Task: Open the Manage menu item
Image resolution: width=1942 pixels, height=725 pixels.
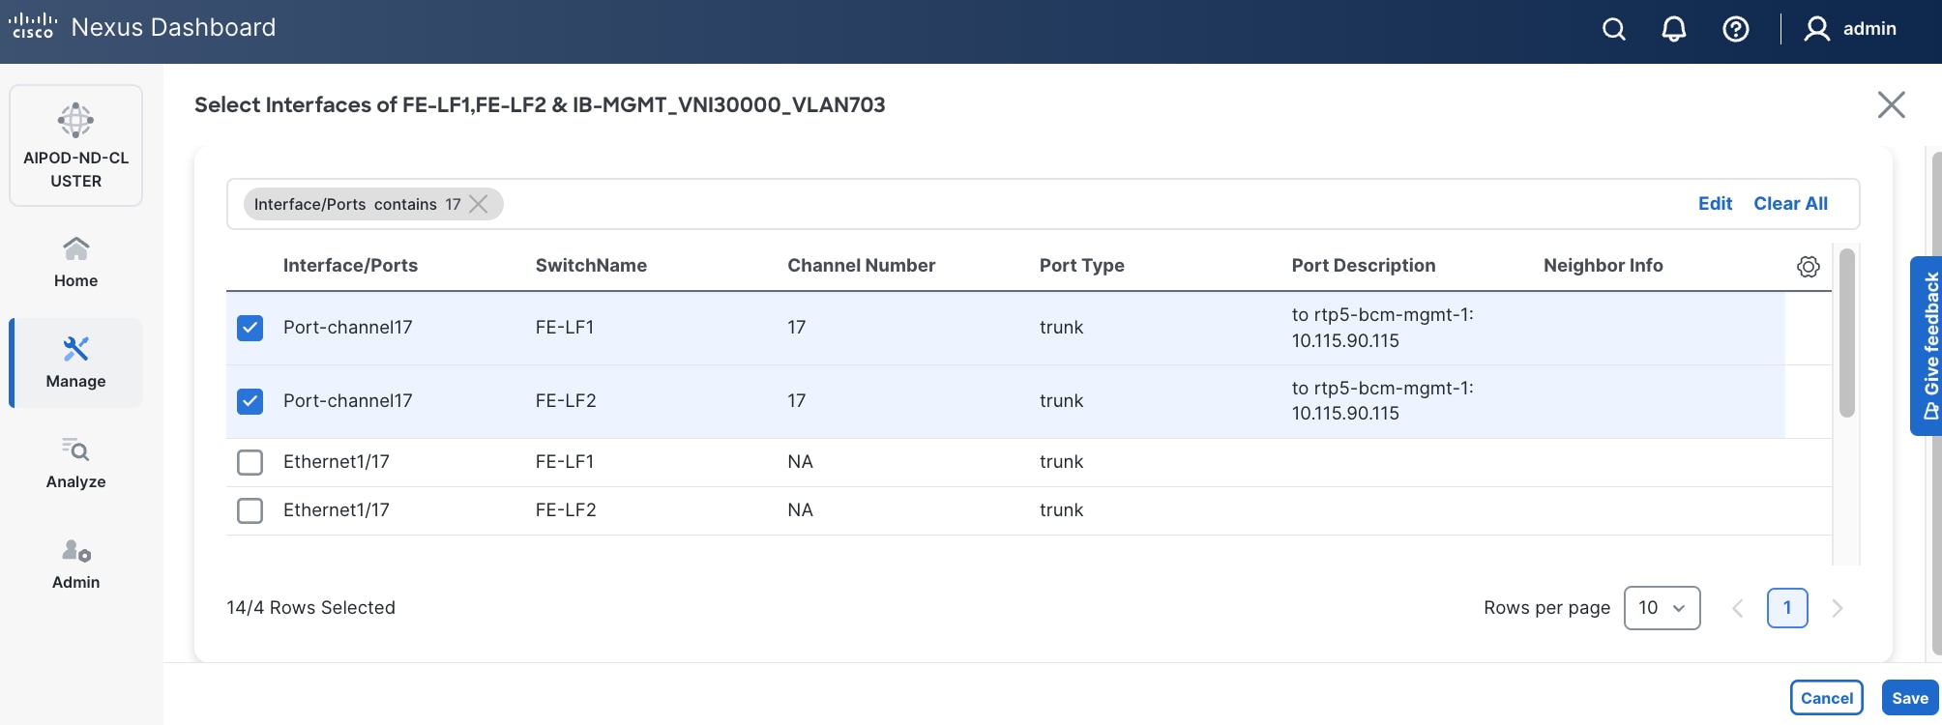Action: coord(75,362)
